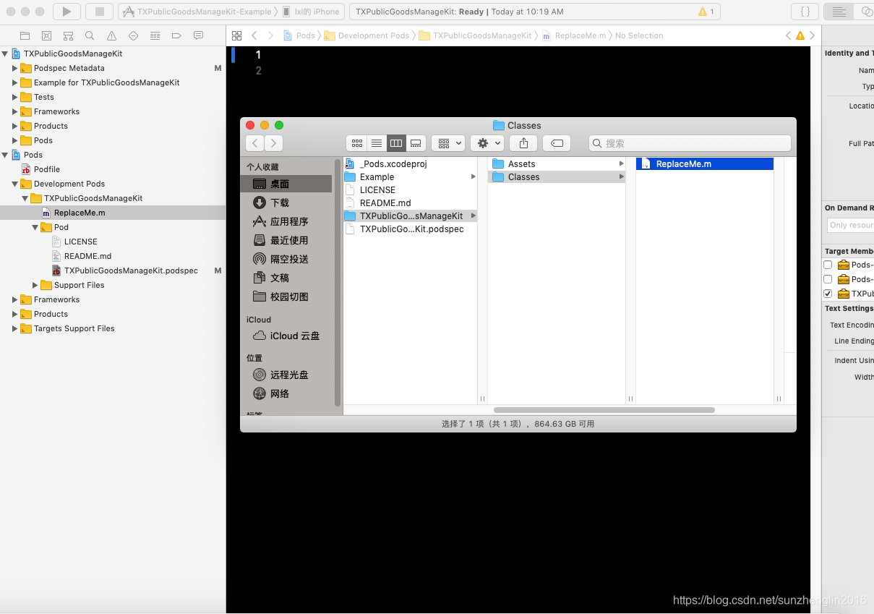Expand the Podspec Metadata folder
This screenshot has width=874, height=614.
[14, 68]
